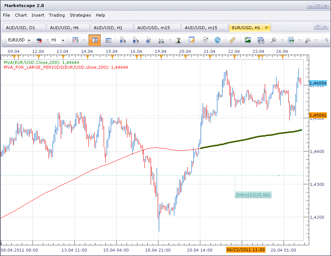Click the zoom in magnifier icon
Image resolution: width=331 pixels, height=256 pixels.
pyautogui.click(x=123, y=40)
